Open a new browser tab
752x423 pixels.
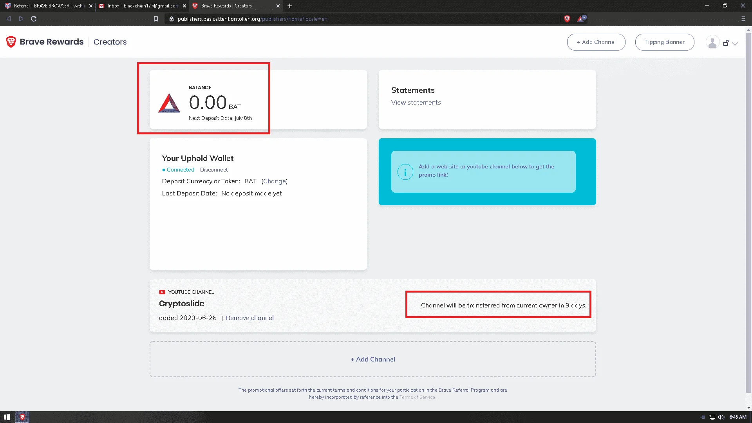click(x=290, y=6)
